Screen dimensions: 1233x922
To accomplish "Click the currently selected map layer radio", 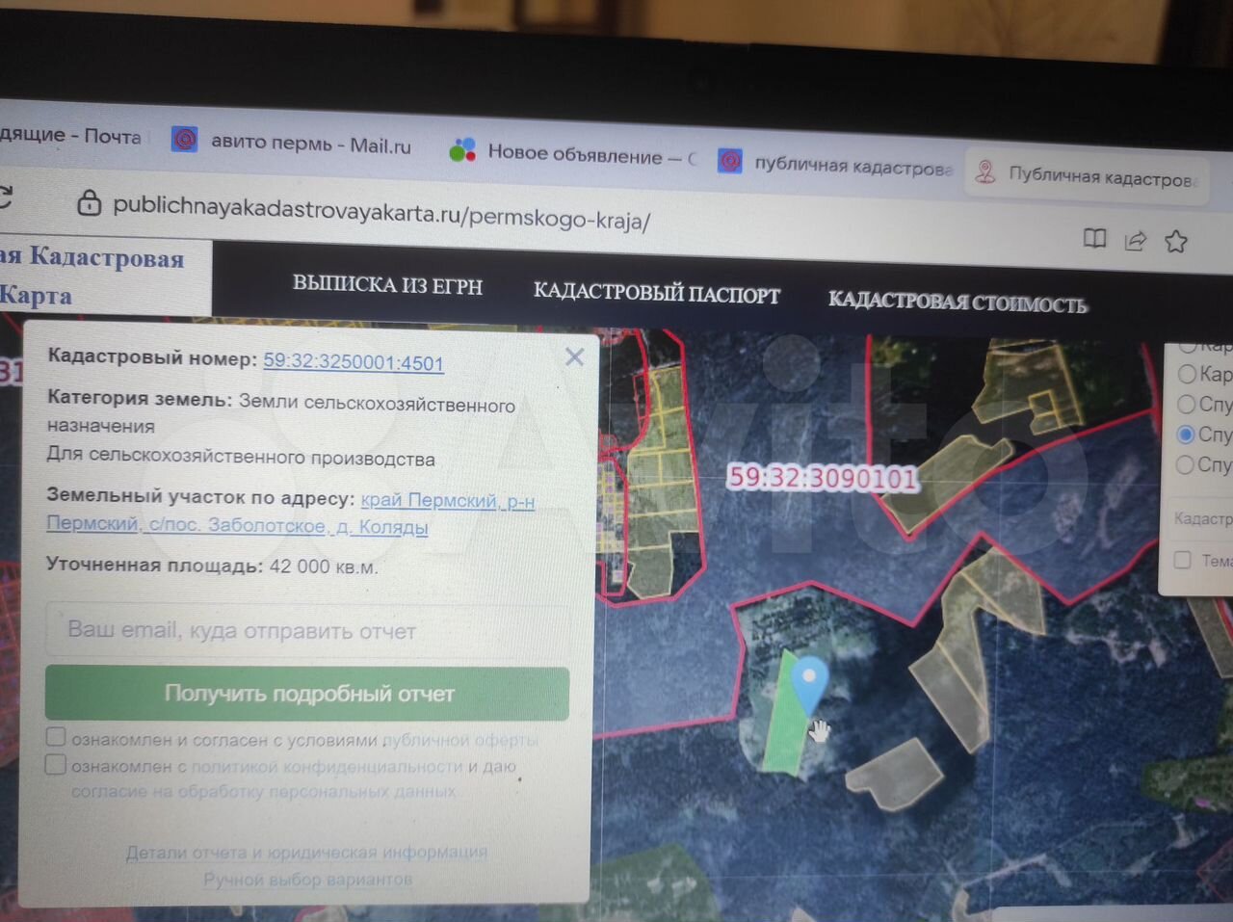I will 1186,435.
